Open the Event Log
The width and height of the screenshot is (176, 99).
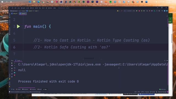tap(163, 89)
